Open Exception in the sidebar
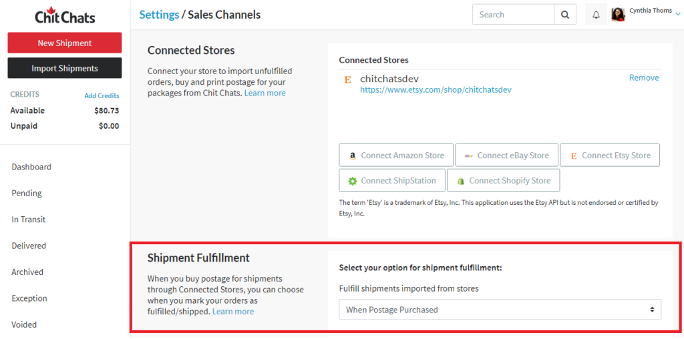Screen dimensions: 684x339 (29, 298)
